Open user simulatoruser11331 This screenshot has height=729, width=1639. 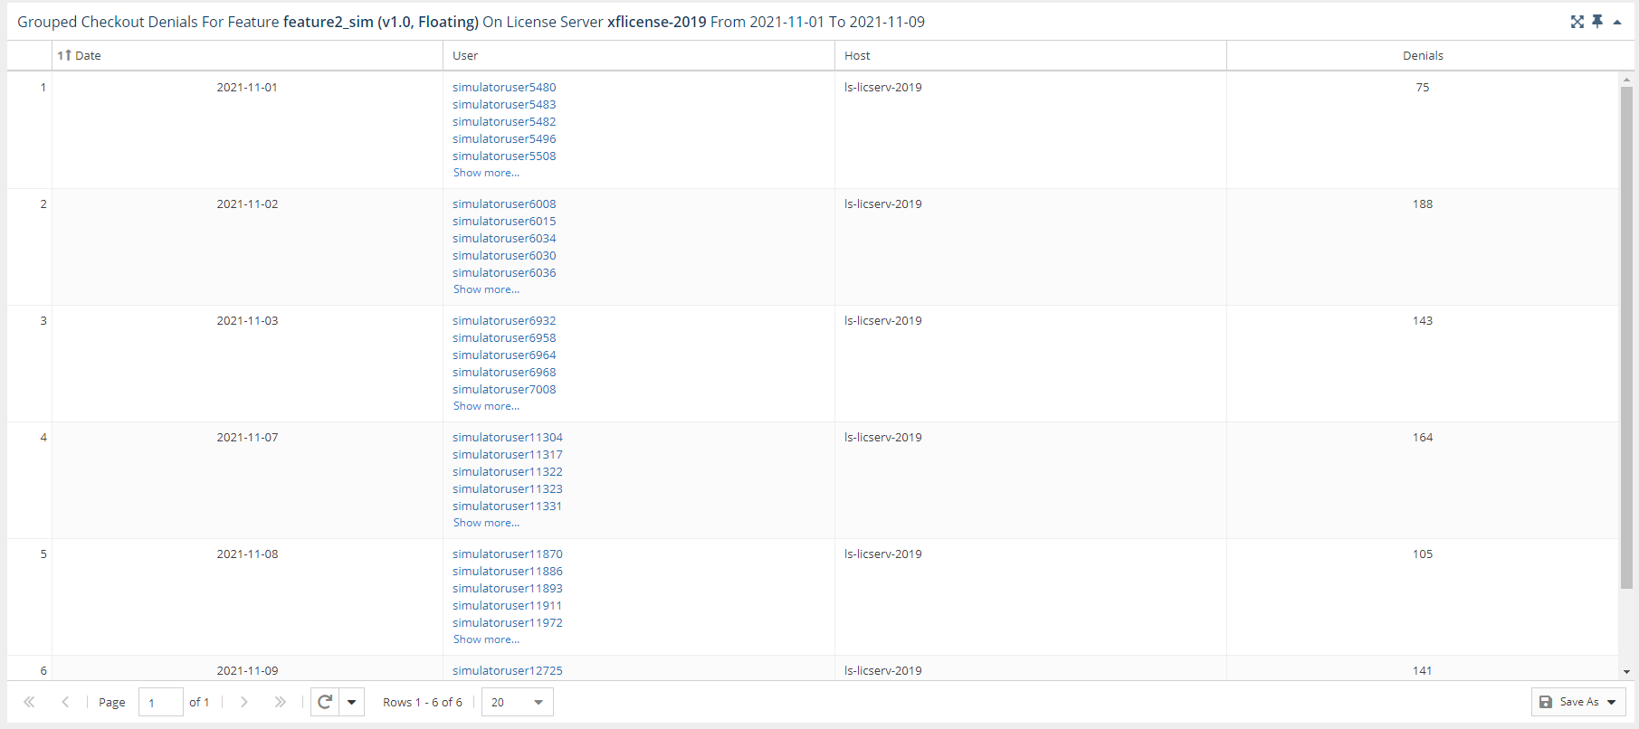508,507
